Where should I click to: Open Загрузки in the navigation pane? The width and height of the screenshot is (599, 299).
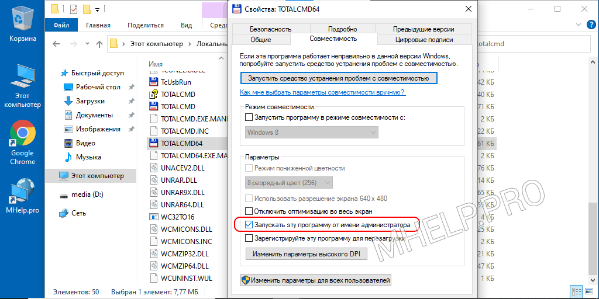pyautogui.click(x=90, y=101)
